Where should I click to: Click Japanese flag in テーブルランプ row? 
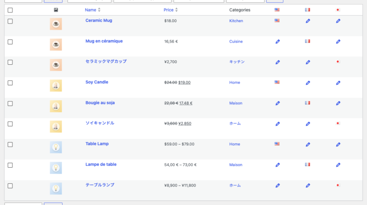tap(338, 185)
